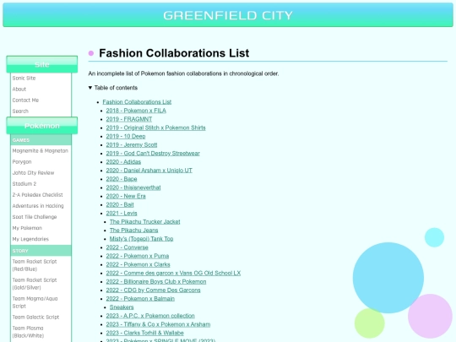Jump to 2020 - Adidas section
456x342 pixels.
point(123,161)
